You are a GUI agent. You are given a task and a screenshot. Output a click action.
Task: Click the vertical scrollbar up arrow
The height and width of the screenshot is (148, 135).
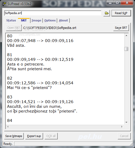[126, 35]
